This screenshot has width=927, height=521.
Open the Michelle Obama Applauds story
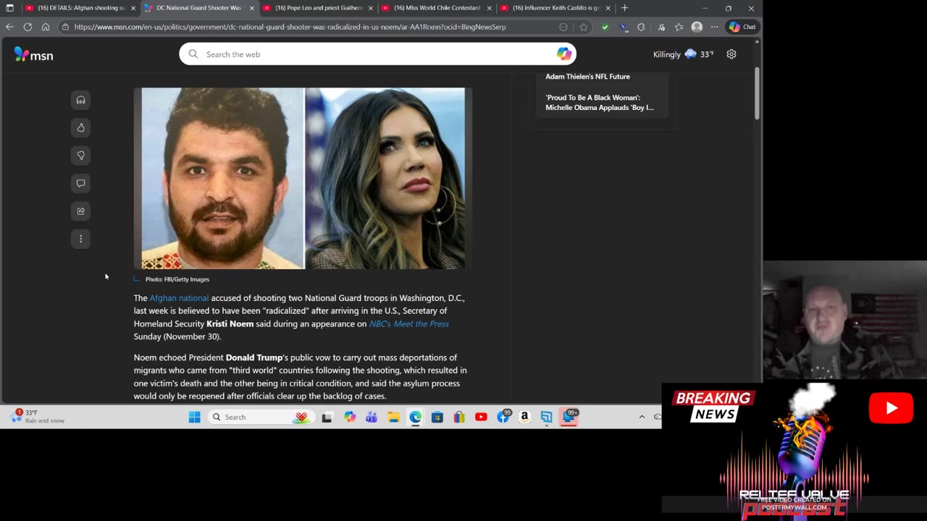pos(600,103)
